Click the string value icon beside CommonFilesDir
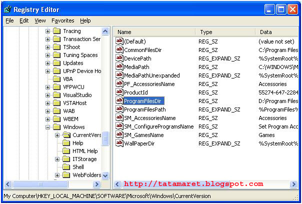Screen dimensions: 302x204 click(x=119, y=49)
